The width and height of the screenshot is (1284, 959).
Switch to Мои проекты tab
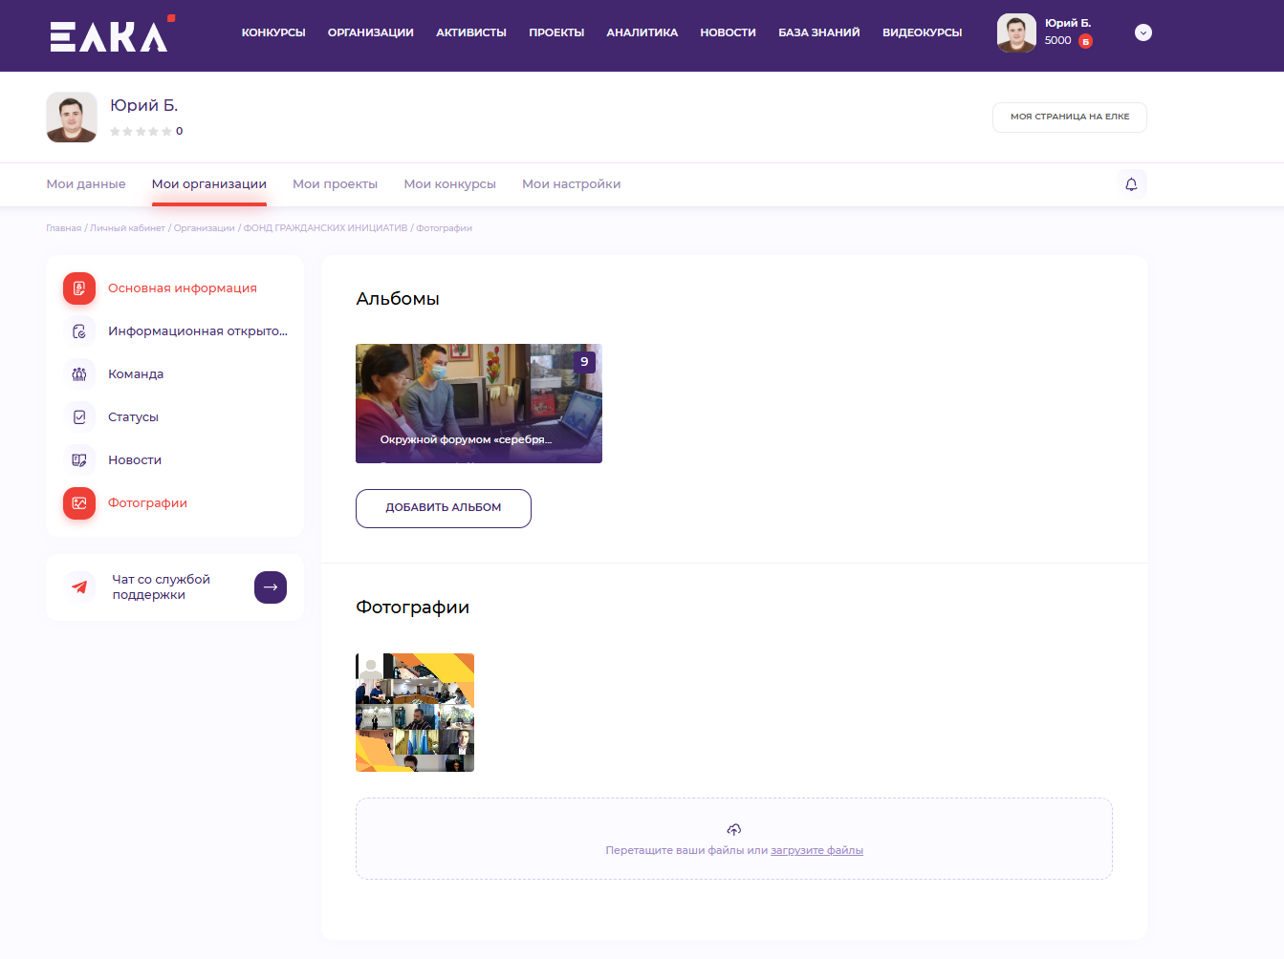pyautogui.click(x=335, y=184)
